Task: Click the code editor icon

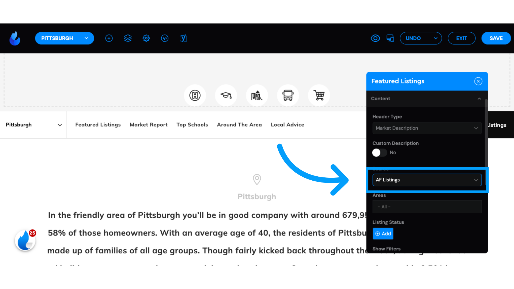Action: pyautogui.click(x=165, y=38)
